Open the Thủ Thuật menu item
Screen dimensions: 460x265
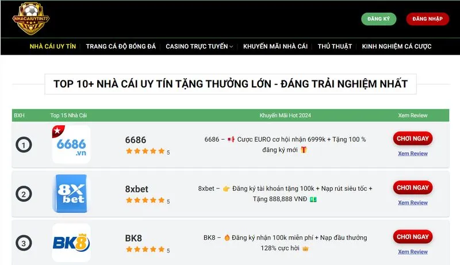(335, 47)
